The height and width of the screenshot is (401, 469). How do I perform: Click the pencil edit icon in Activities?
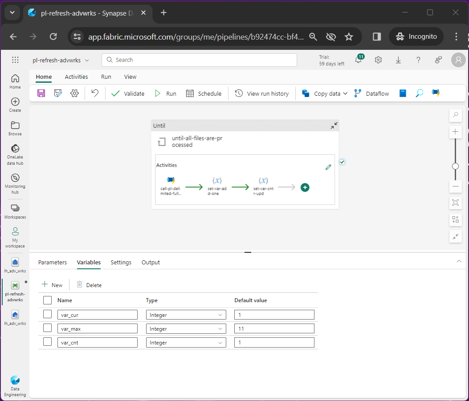tap(328, 167)
